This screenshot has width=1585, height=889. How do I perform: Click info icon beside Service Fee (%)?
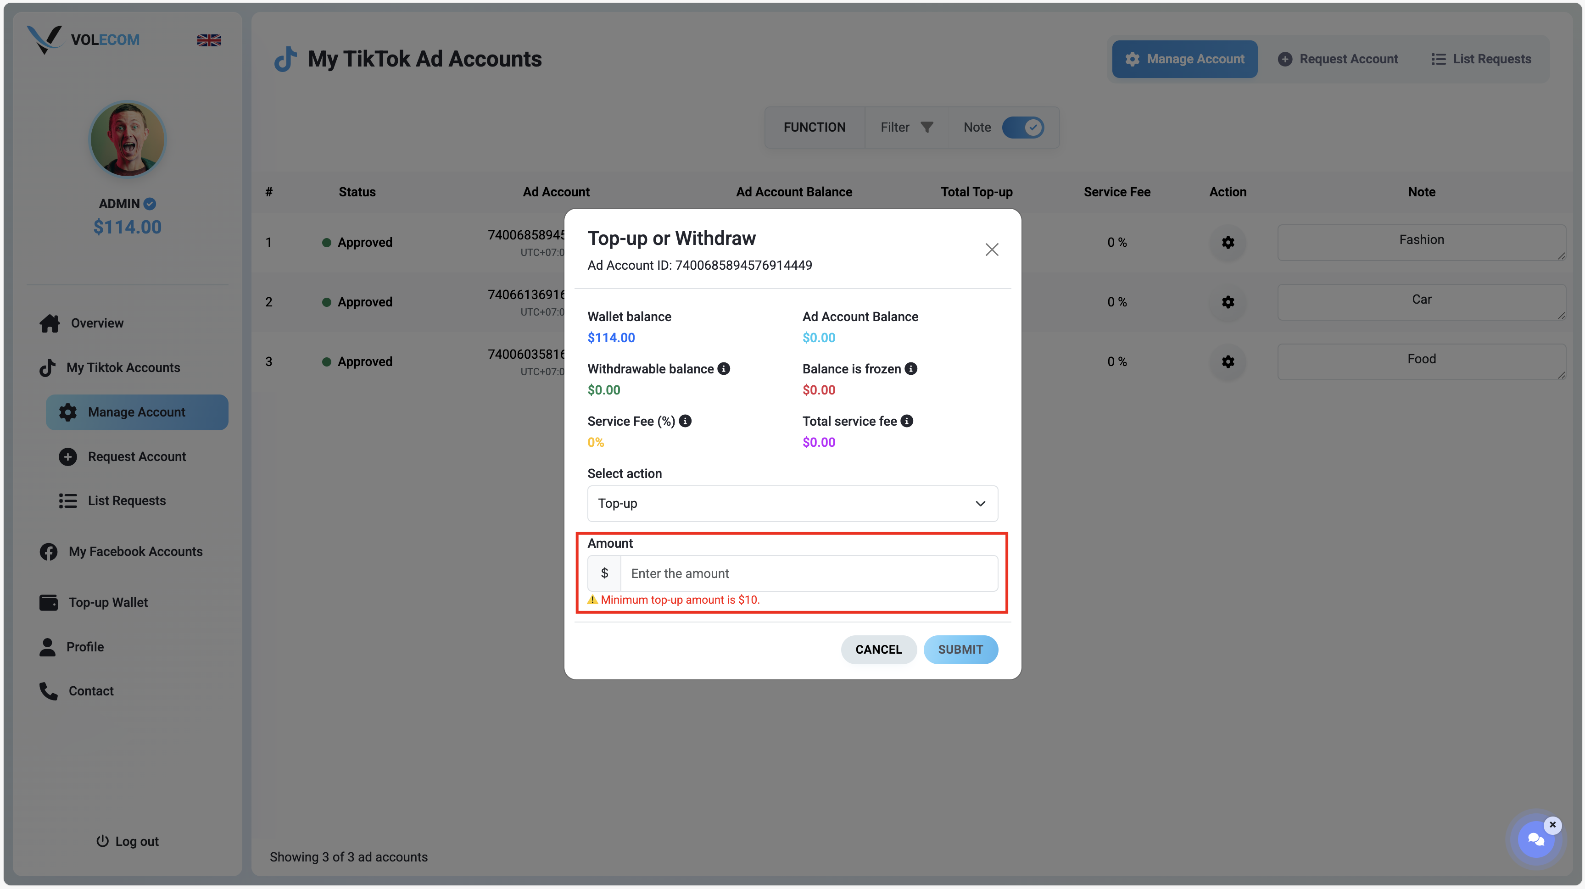coord(685,421)
